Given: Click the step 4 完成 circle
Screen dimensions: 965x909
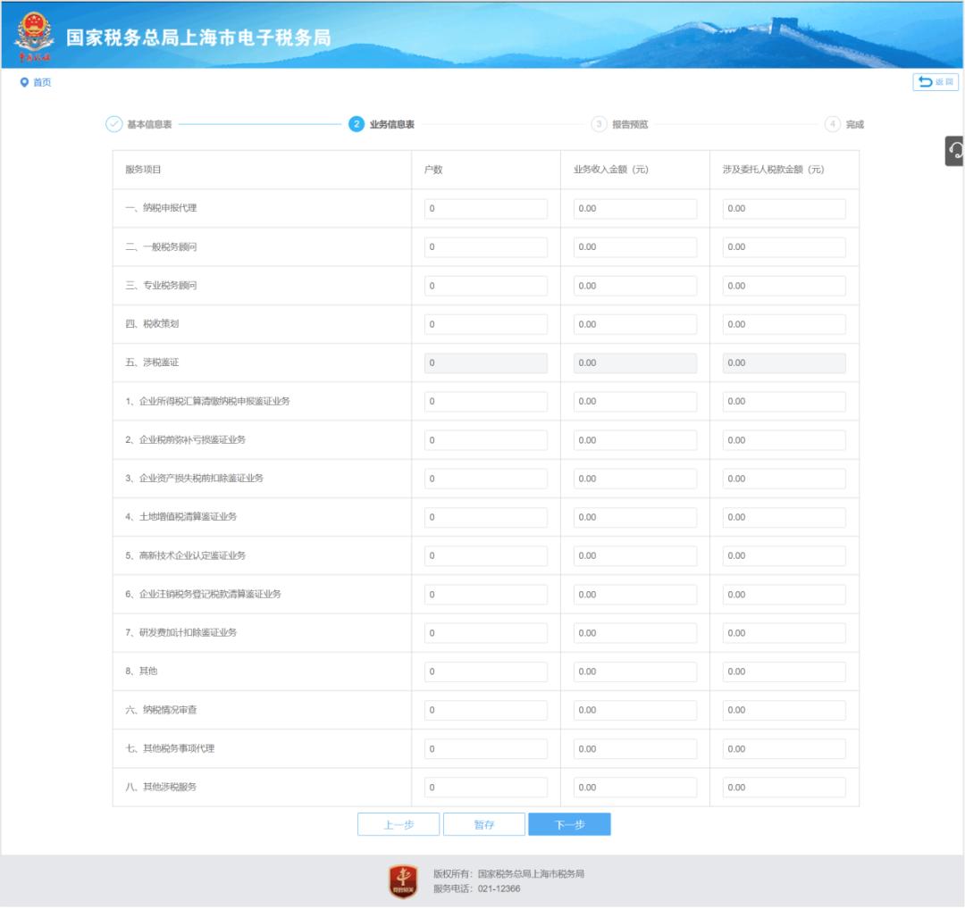Looking at the screenshot, I should pyautogui.click(x=833, y=124).
